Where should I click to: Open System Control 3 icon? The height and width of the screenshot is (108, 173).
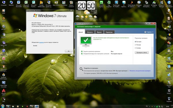tap(71, 4)
